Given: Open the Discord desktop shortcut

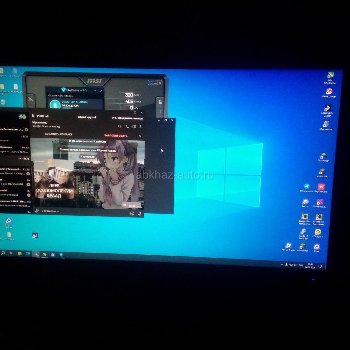Looking at the screenshot, I should [305, 202].
